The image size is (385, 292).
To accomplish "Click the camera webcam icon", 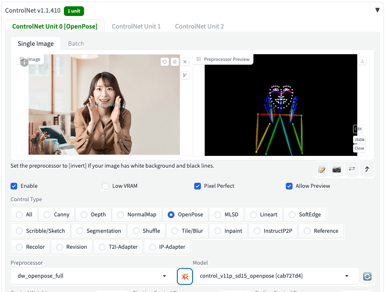I will coord(337,169).
